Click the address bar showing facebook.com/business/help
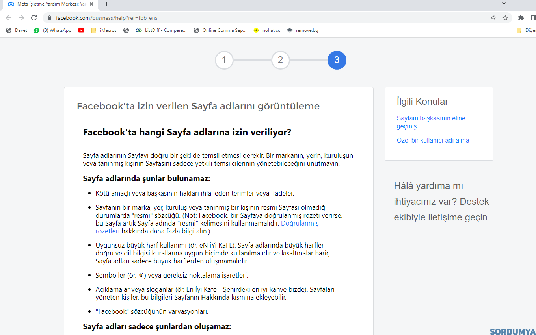536x335 pixels. (264, 18)
